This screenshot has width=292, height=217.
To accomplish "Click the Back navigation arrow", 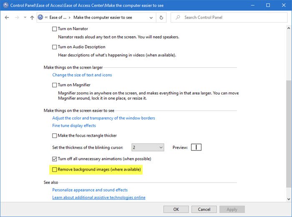I will click(7, 18).
